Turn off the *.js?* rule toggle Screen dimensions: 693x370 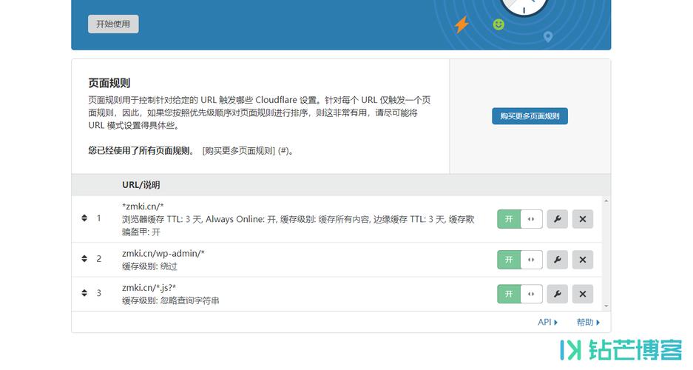520,294
